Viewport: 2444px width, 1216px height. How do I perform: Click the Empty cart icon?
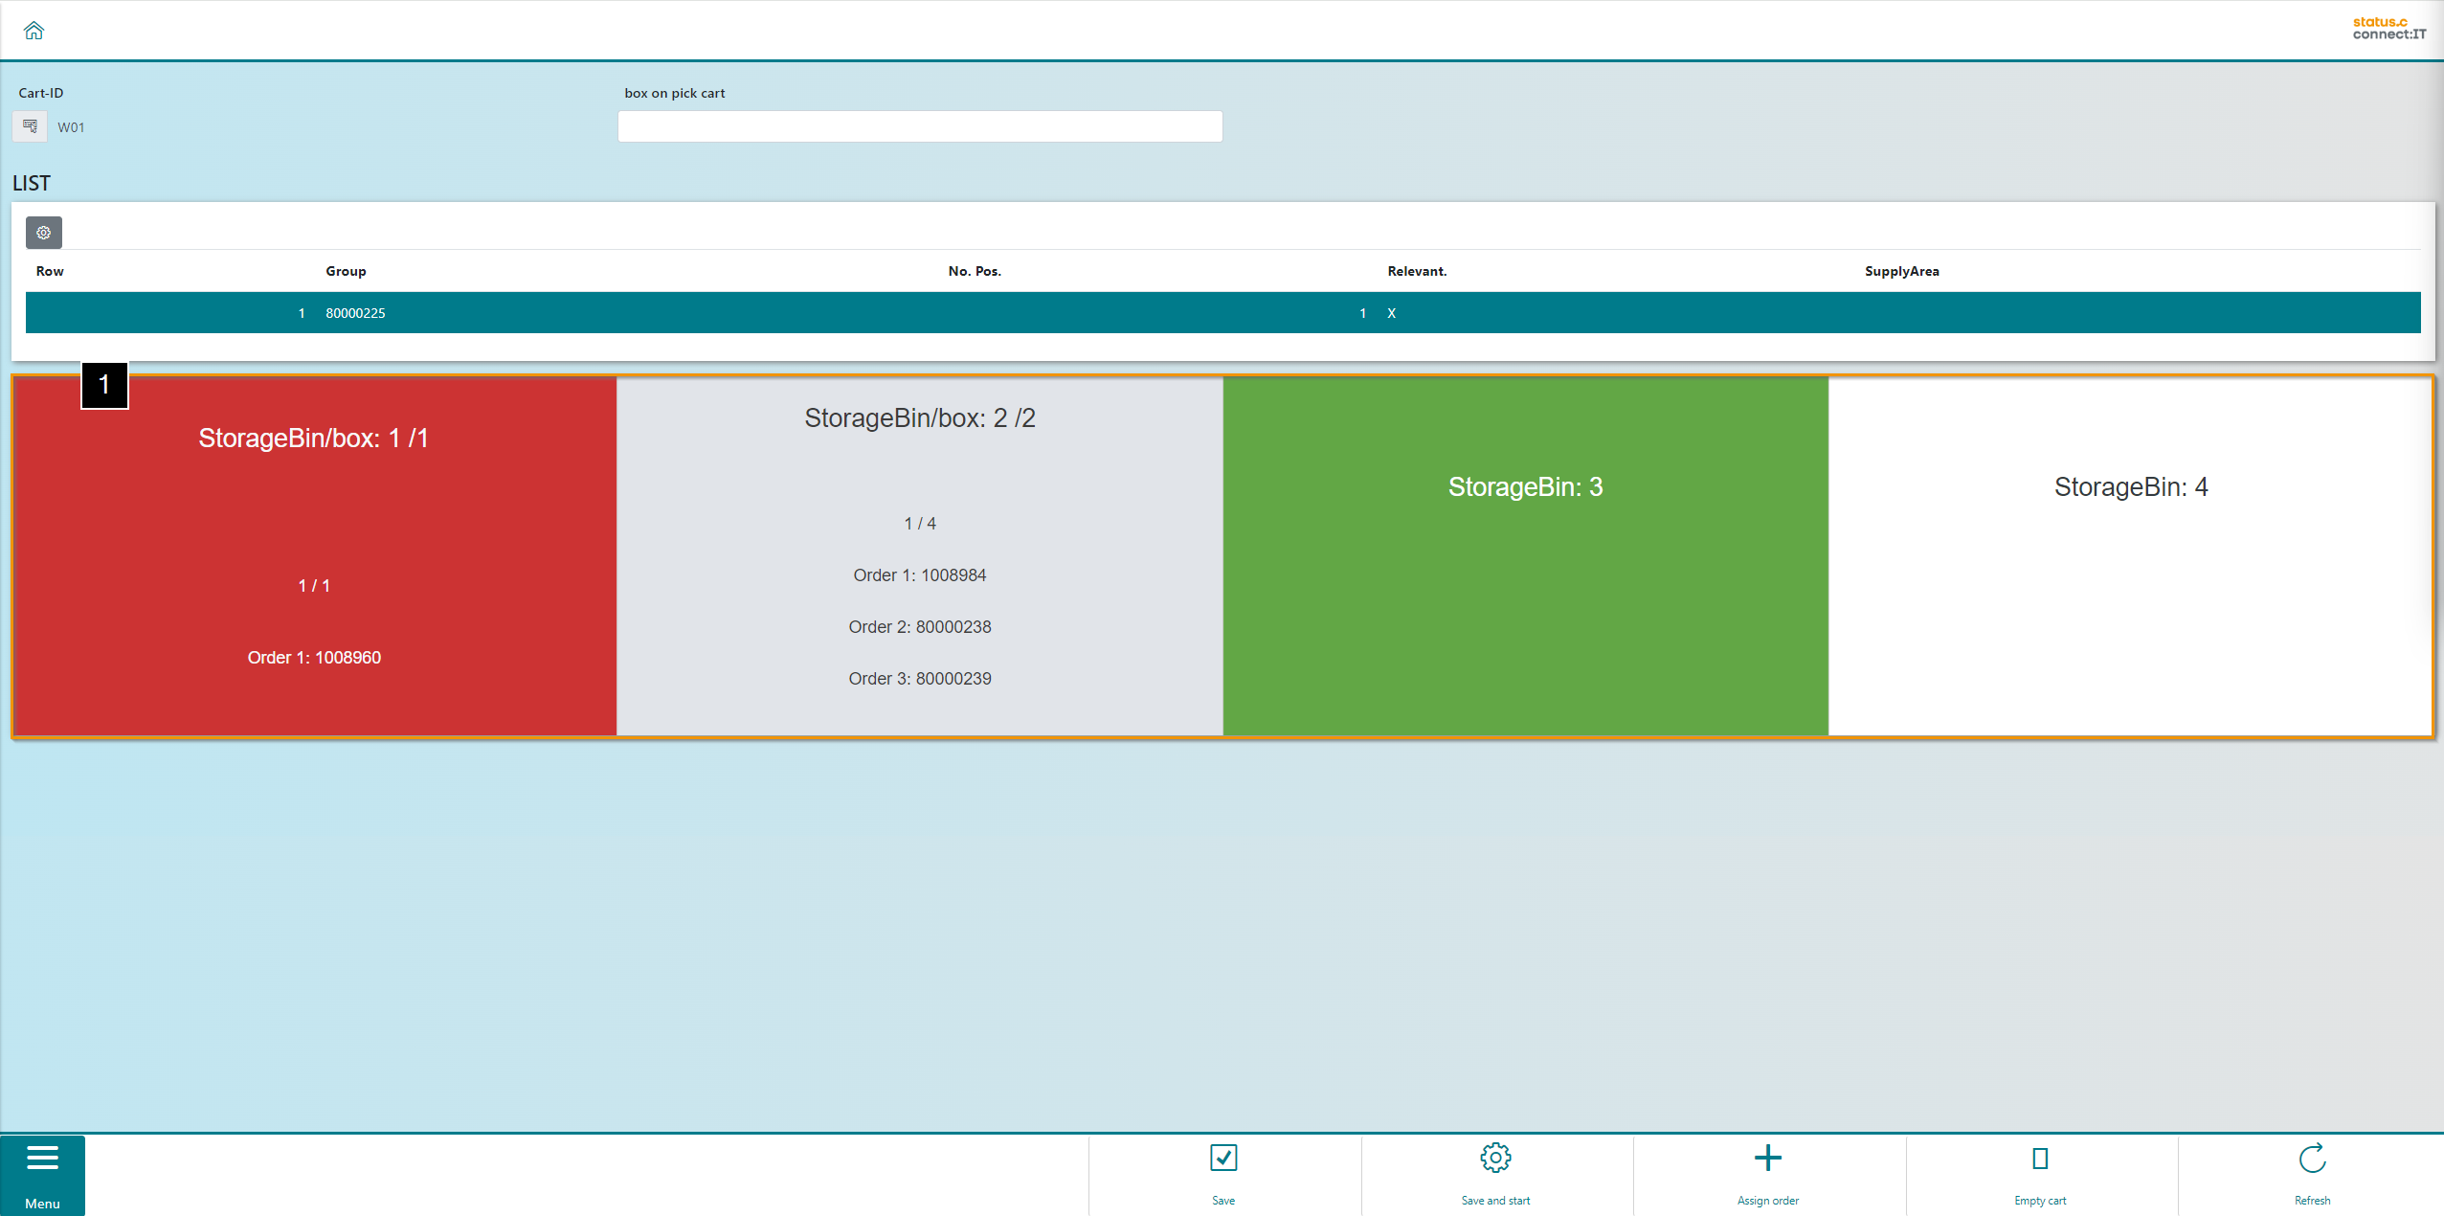click(x=2039, y=1159)
